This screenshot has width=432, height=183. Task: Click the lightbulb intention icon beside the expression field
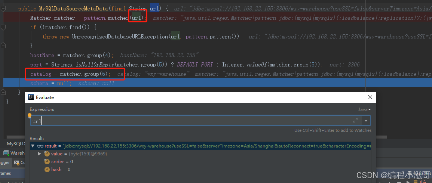point(30,115)
